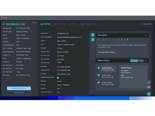The width and height of the screenshot is (155, 116).
Task: Click inside the Description text area
Action: pyautogui.click(x=122, y=49)
